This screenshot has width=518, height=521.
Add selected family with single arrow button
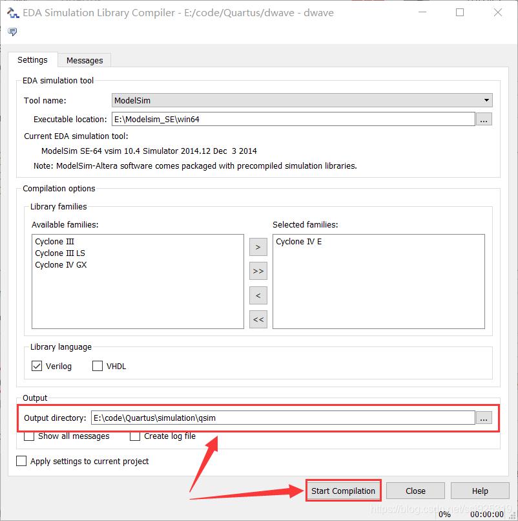[258, 247]
